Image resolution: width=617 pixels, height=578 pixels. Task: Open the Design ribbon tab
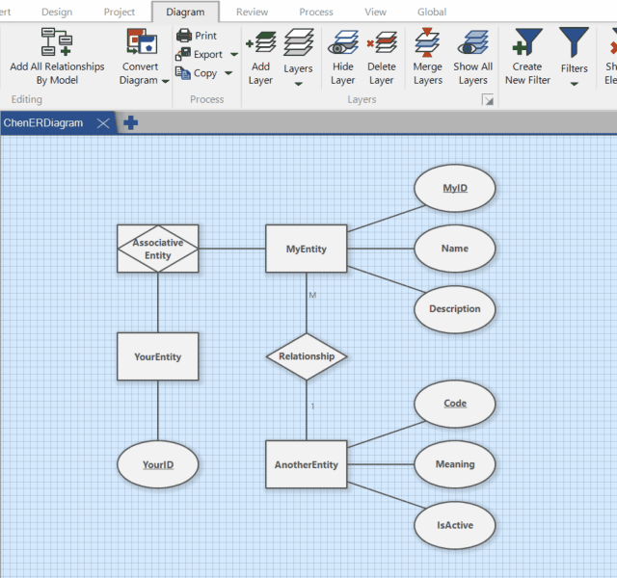click(x=57, y=13)
